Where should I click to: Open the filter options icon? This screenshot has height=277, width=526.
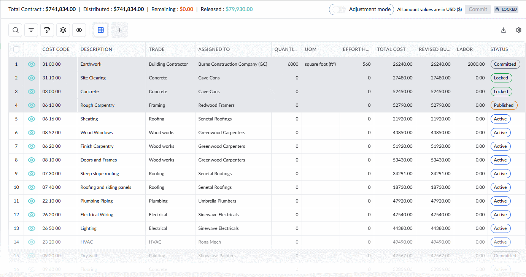coord(31,30)
